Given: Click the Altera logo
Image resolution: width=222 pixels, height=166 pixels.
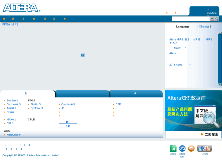Looking at the screenshot, I should 21,8.
